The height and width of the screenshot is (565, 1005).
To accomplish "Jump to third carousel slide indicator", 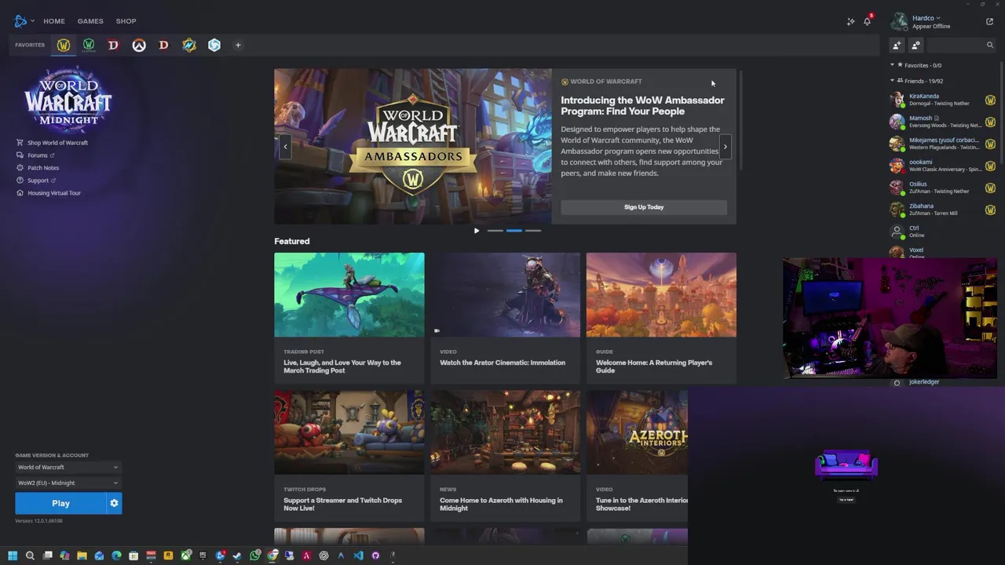I will pyautogui.click(x=533, y=231).
